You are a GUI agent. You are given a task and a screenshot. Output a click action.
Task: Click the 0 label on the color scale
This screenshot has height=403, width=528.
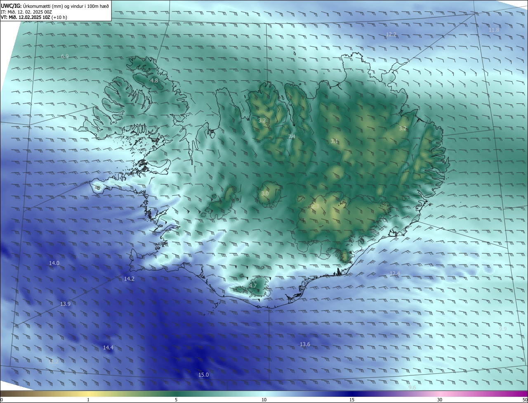pos(2,400)
